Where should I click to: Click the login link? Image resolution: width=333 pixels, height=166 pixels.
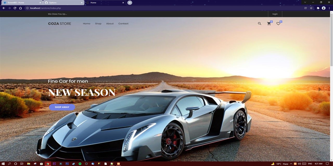275,14
